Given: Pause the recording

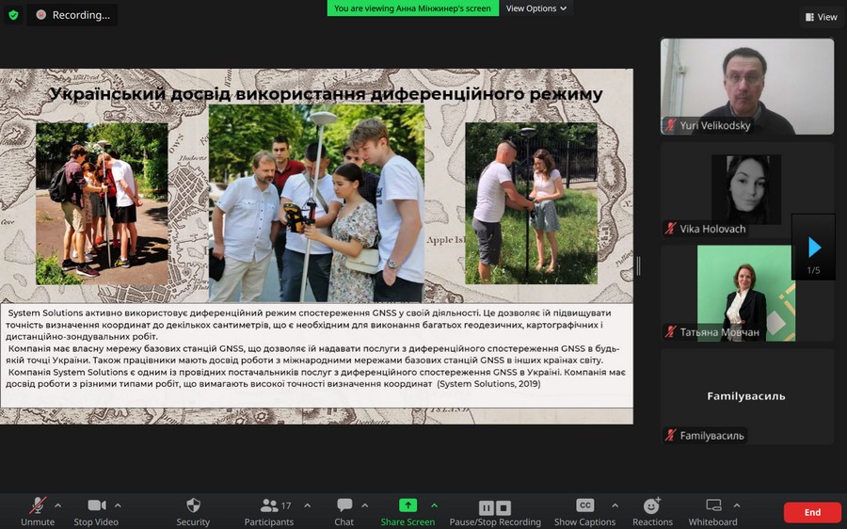Looking at the screenshot, I should [486, 507].
